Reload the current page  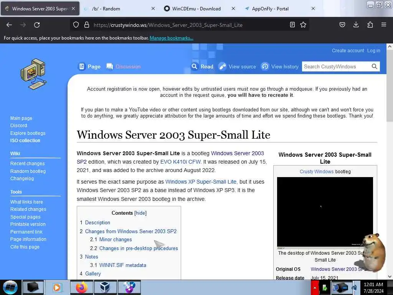tap(37, 25)
